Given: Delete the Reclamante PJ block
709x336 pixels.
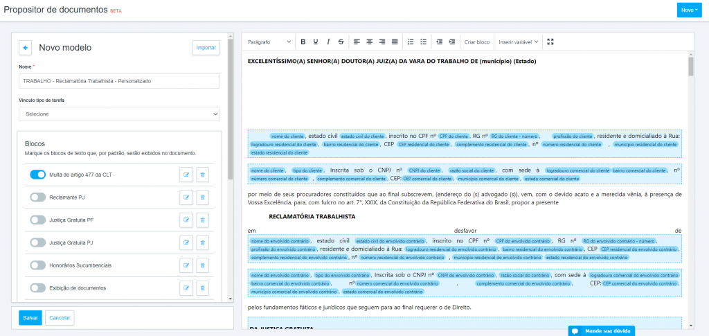Looking at the screenshot, I should pyautogui.click(x=203, y=197).
